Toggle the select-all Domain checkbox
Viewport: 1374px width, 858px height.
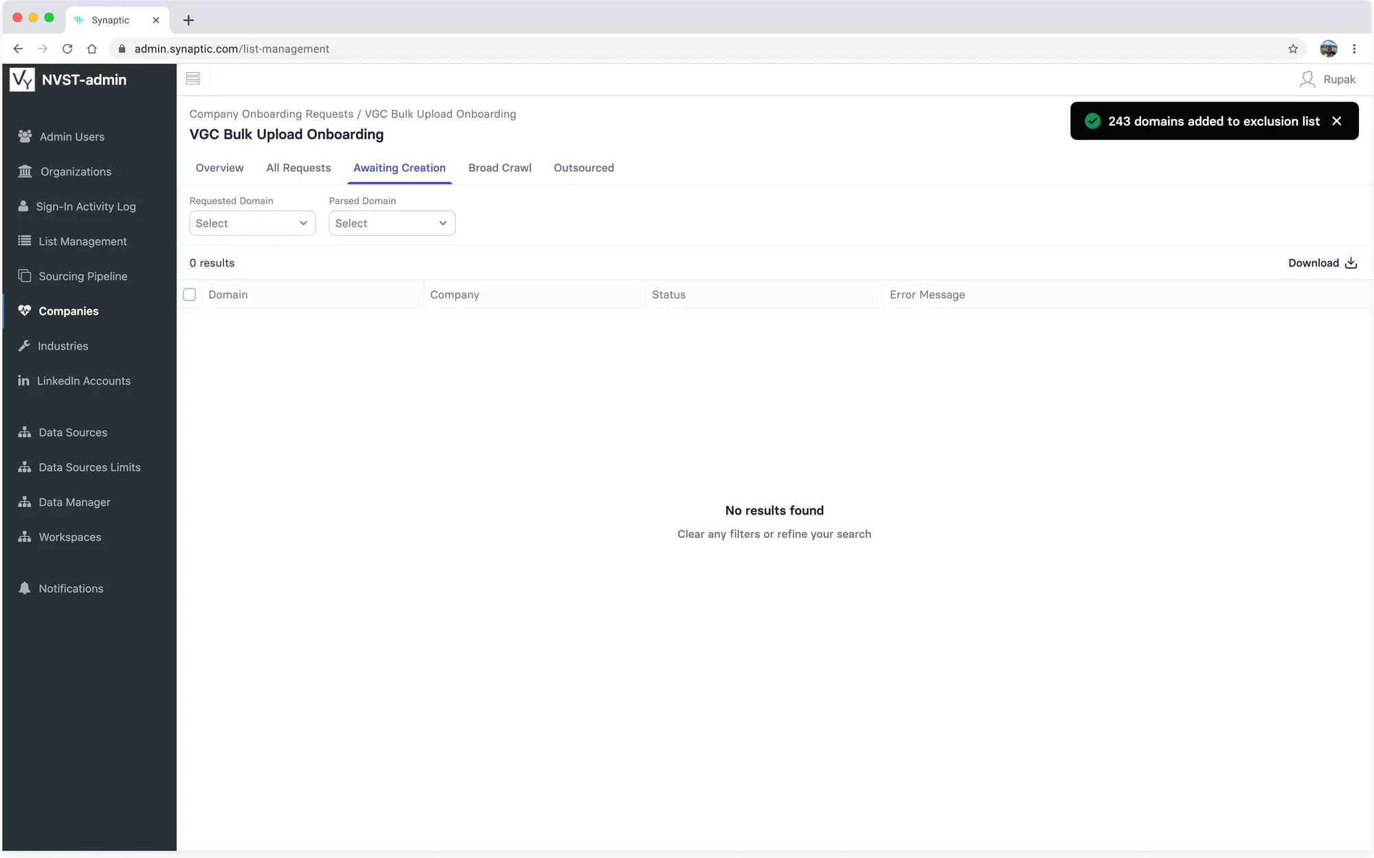[190, 295]
